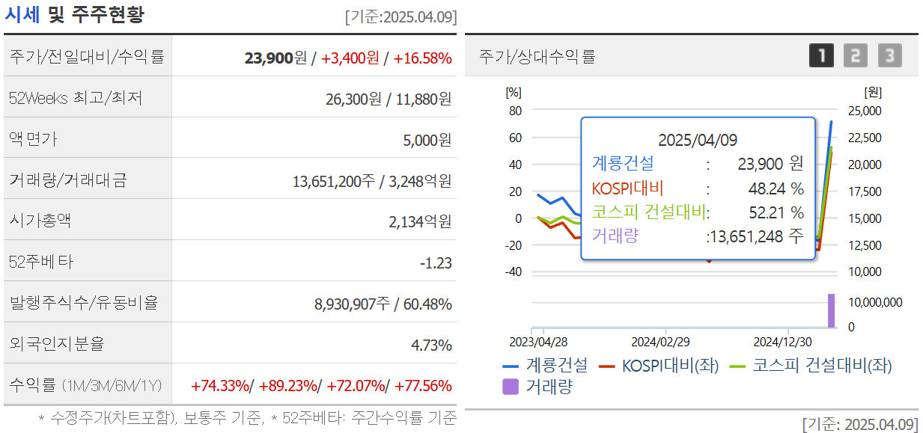Click the 2024/12/30 x-axis date
This screenshot has height=433, width=923.
(782, 342)
